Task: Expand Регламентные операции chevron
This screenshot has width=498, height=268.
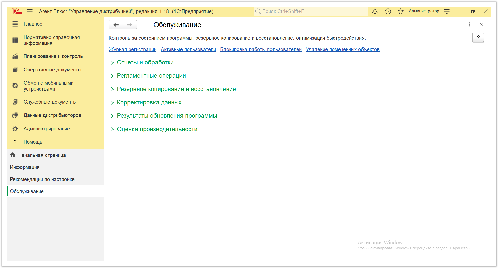Action: (x=112, y=76)
